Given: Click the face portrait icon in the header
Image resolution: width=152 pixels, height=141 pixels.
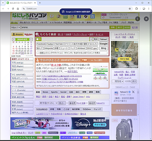Looking at the screenshot, I should click(72, 17).
